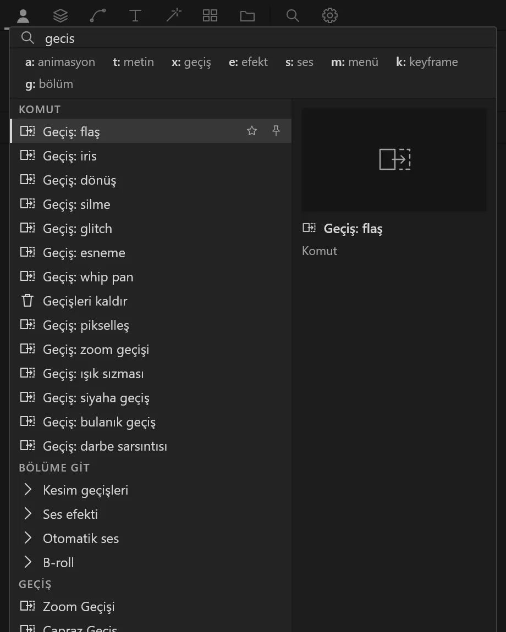Click the transition icon beside Zoom Geçişi
The image size is (506, 632).
pyautogui.click(x=28, y=606)
